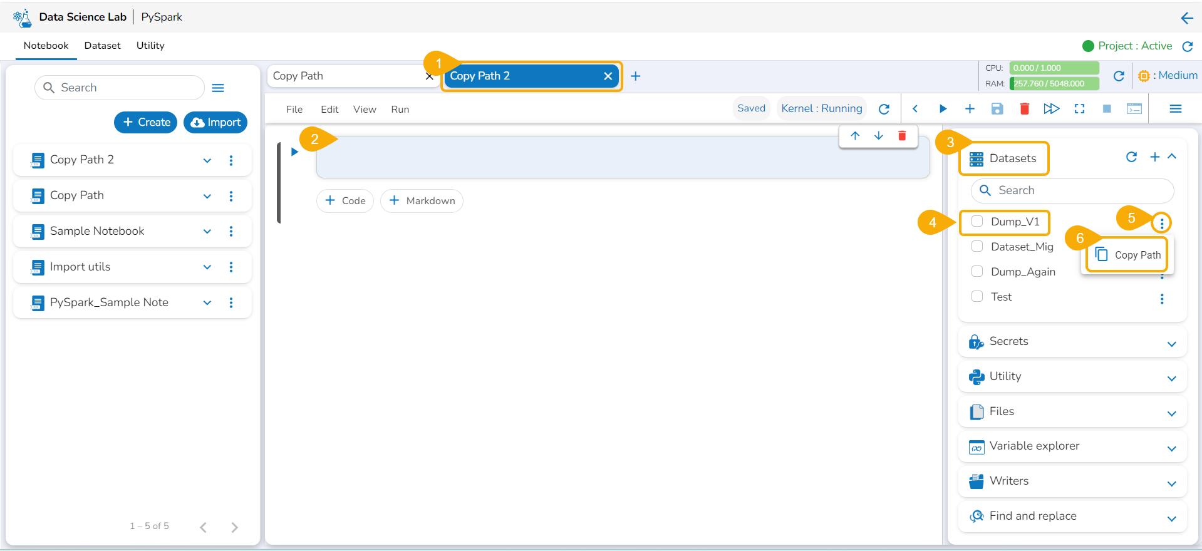Delete cell using toolbar trash icon

coord(1025,109)
